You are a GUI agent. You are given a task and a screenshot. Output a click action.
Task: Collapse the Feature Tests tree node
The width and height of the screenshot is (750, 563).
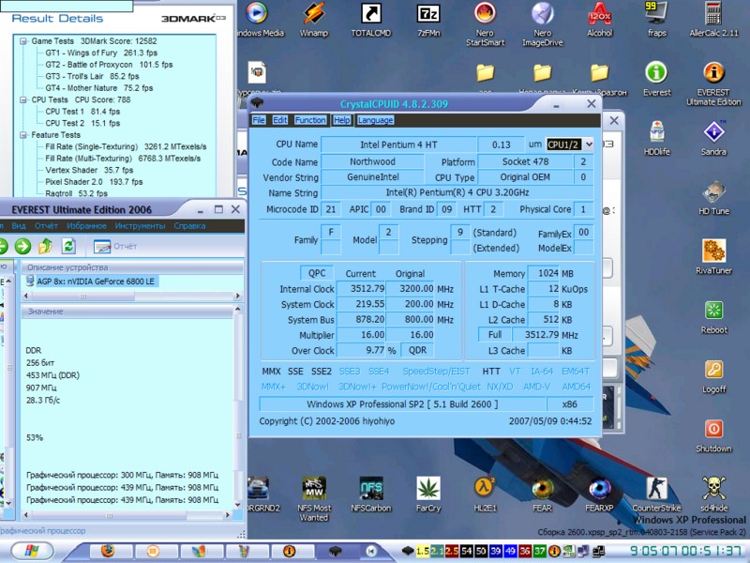pyautogui.click(x=22, y=135)
